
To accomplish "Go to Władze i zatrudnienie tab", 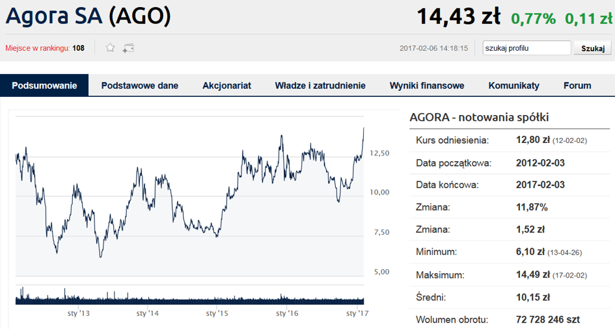I will [320, 85].
